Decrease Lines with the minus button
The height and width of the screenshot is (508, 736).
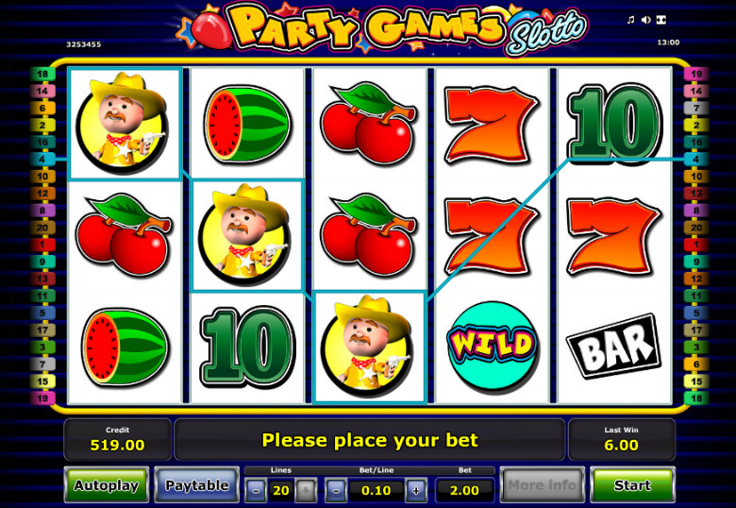point(256,491)
